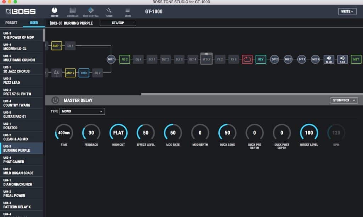The image size is (363, 217).
Task: Click the HIGH CUT knob showing FLAT
Action: pos(118,133)
